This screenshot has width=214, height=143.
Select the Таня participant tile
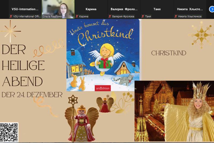point(157,9)
